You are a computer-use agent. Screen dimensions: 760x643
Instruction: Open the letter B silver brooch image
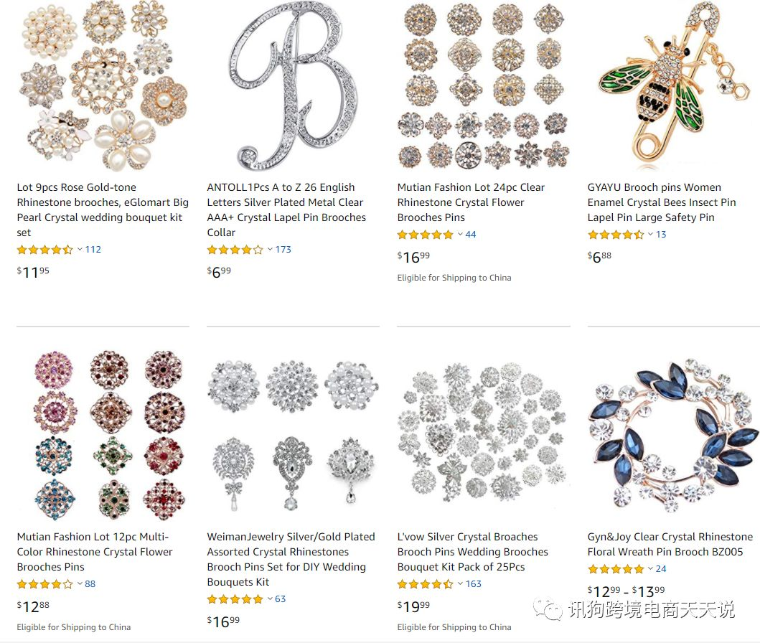click(x=294, y=88)
